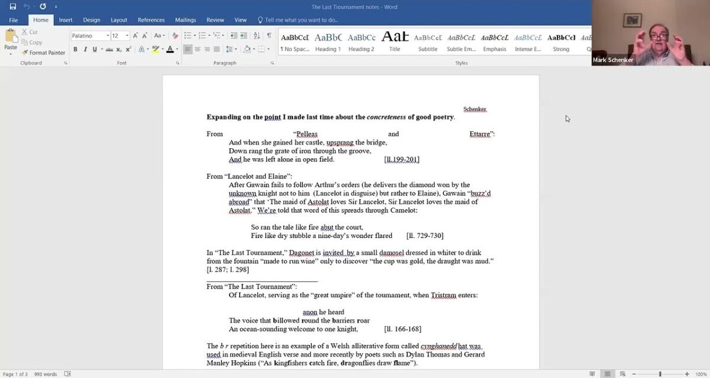The height and width of the screenshot is (378, 710).
Task: Toggle Strikethrough formatting
Action: coord(109,50)
